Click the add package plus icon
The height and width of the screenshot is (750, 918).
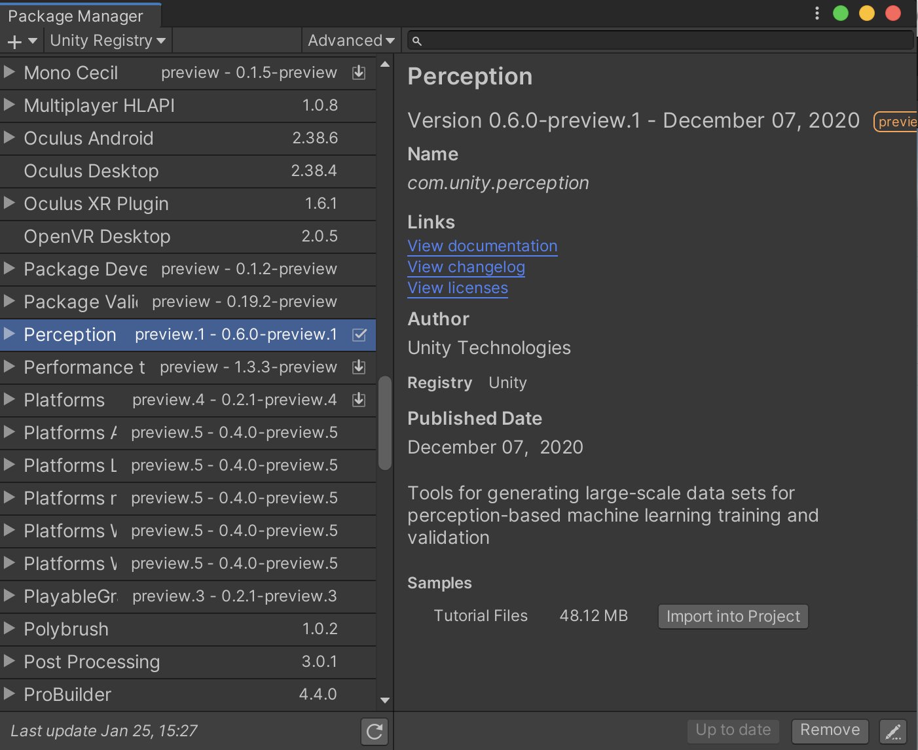pos(13,40)
